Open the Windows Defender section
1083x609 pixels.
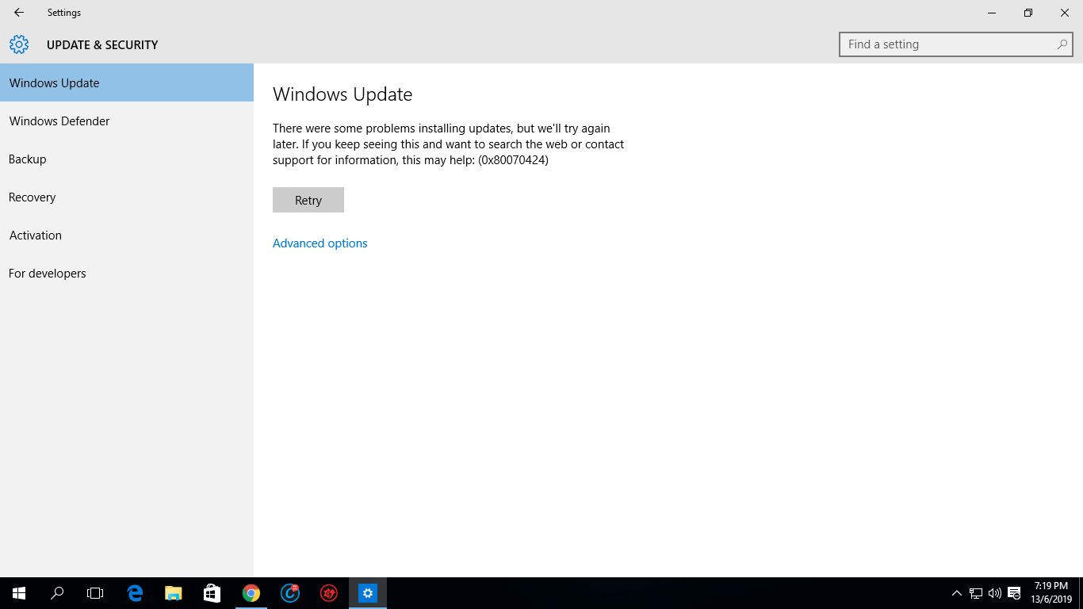127,121
